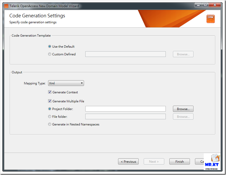Toggle the Generate Multiple File checkbox
This screenshot has height=175, width=226.
(50, 101)
